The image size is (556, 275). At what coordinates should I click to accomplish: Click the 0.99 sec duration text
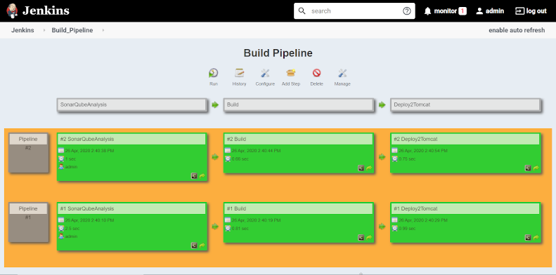(x=407, y=228)
